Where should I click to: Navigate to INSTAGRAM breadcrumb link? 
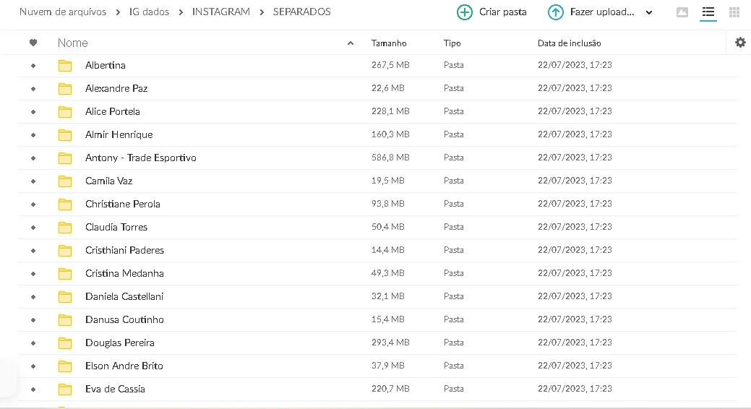(x=220, y=12)
